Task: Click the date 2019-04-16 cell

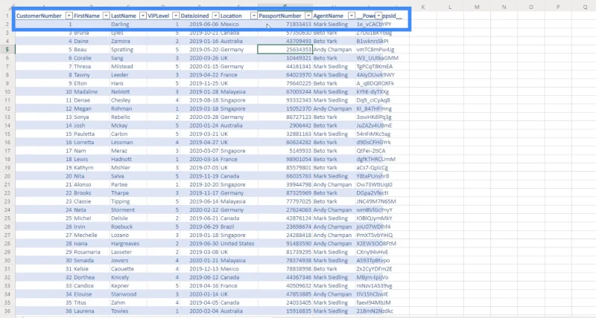Action: [x=200, y=286]
